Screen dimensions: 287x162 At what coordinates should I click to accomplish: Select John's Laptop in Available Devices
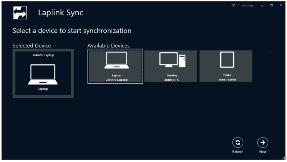point(115,66)
